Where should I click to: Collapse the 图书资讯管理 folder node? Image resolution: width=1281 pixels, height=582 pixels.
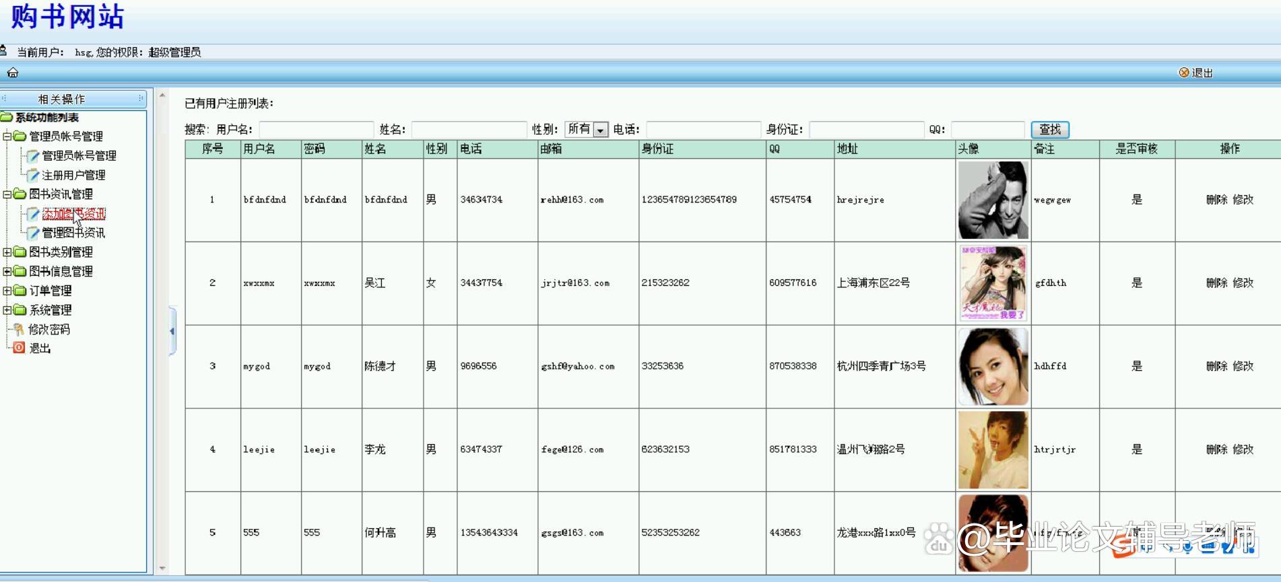pos(7,194)
